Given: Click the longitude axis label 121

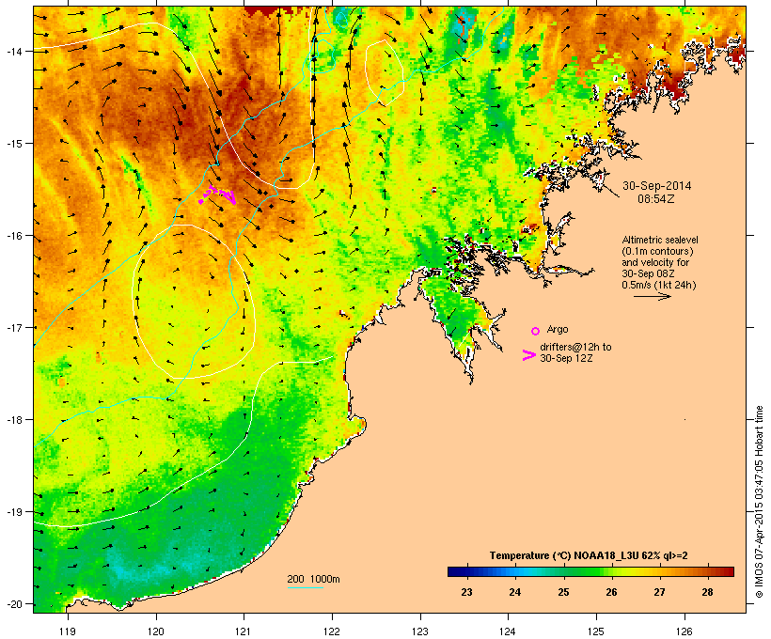Looking at the screenshot, I should coord(244,631).
